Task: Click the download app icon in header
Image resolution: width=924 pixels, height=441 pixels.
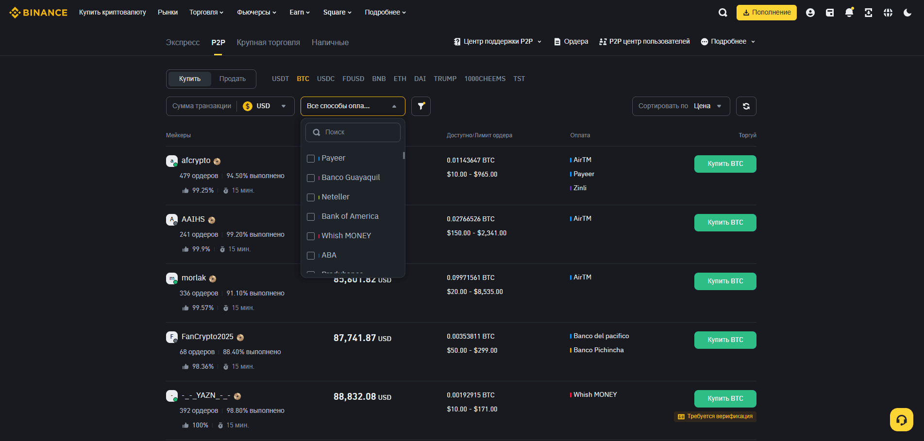Action: [868, 13]
